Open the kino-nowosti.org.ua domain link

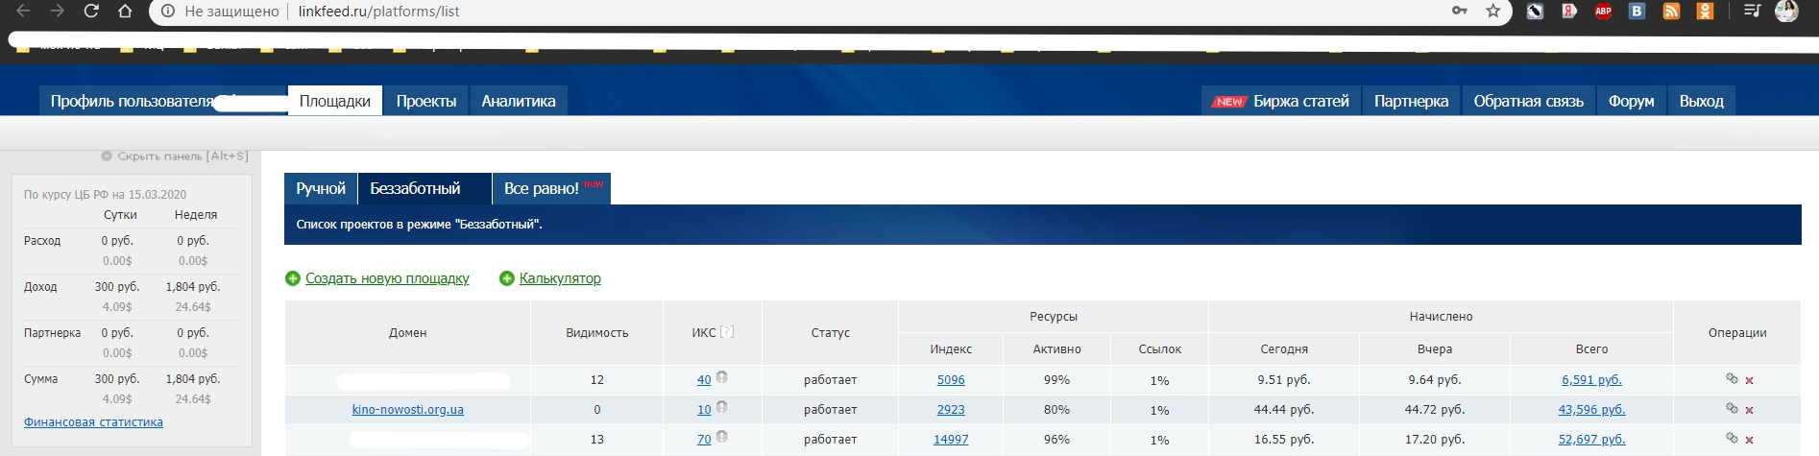tap(408, 409)
